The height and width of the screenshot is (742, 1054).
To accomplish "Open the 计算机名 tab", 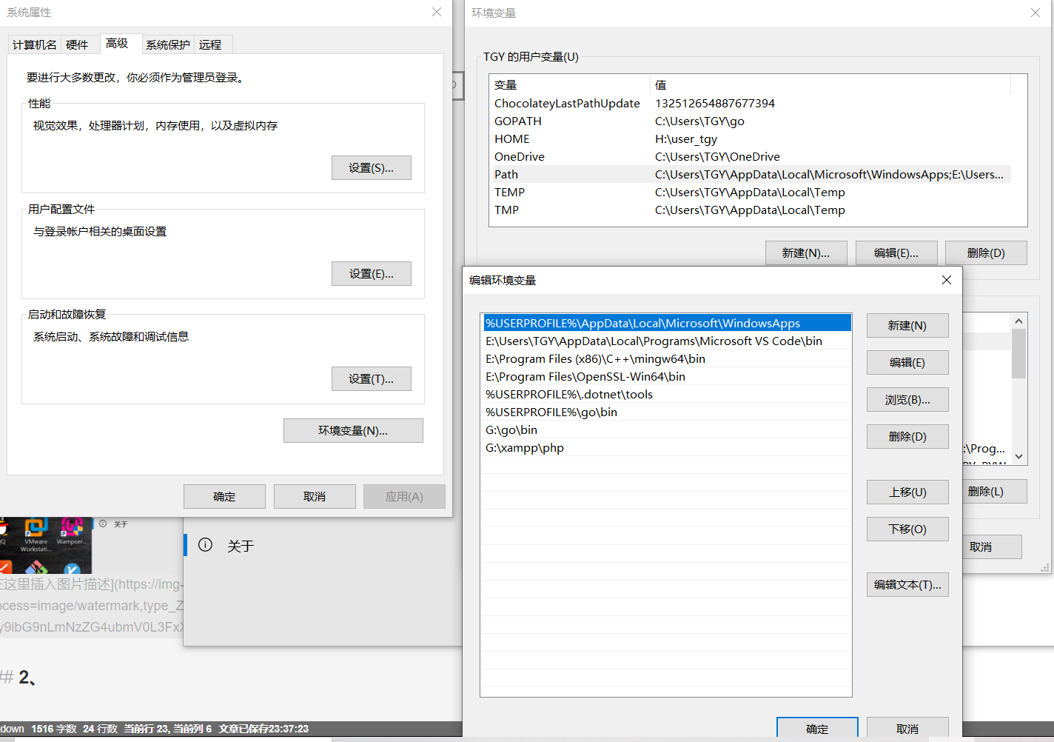I will 34,44.
